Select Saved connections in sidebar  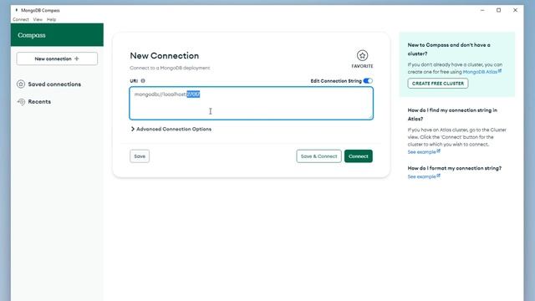coord(54,84)
